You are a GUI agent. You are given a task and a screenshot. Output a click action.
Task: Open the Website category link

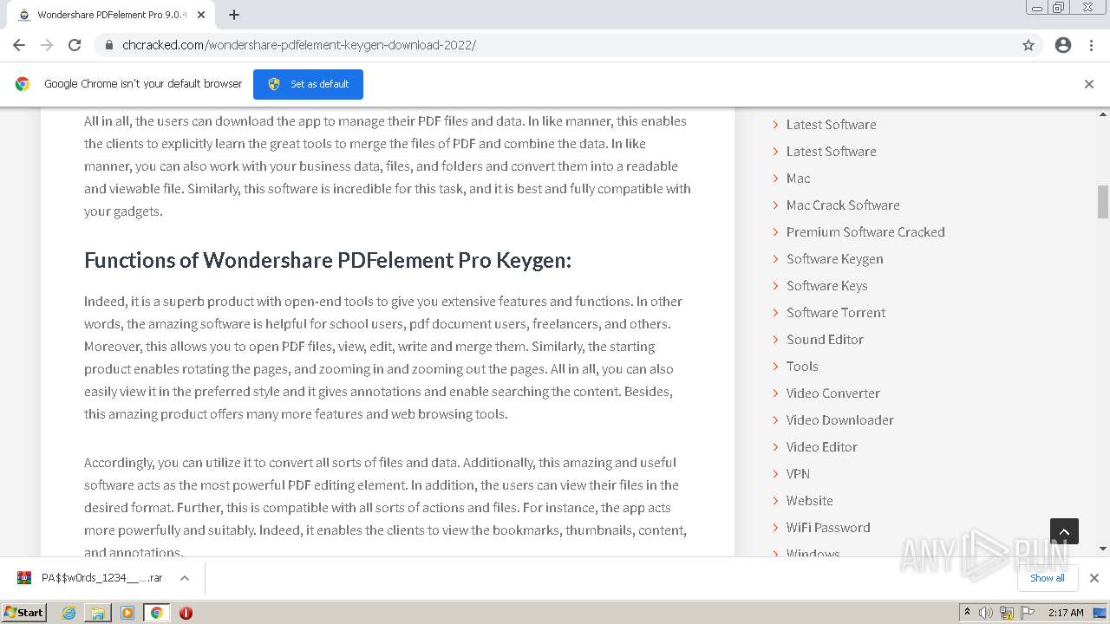[x=809, y=501]
